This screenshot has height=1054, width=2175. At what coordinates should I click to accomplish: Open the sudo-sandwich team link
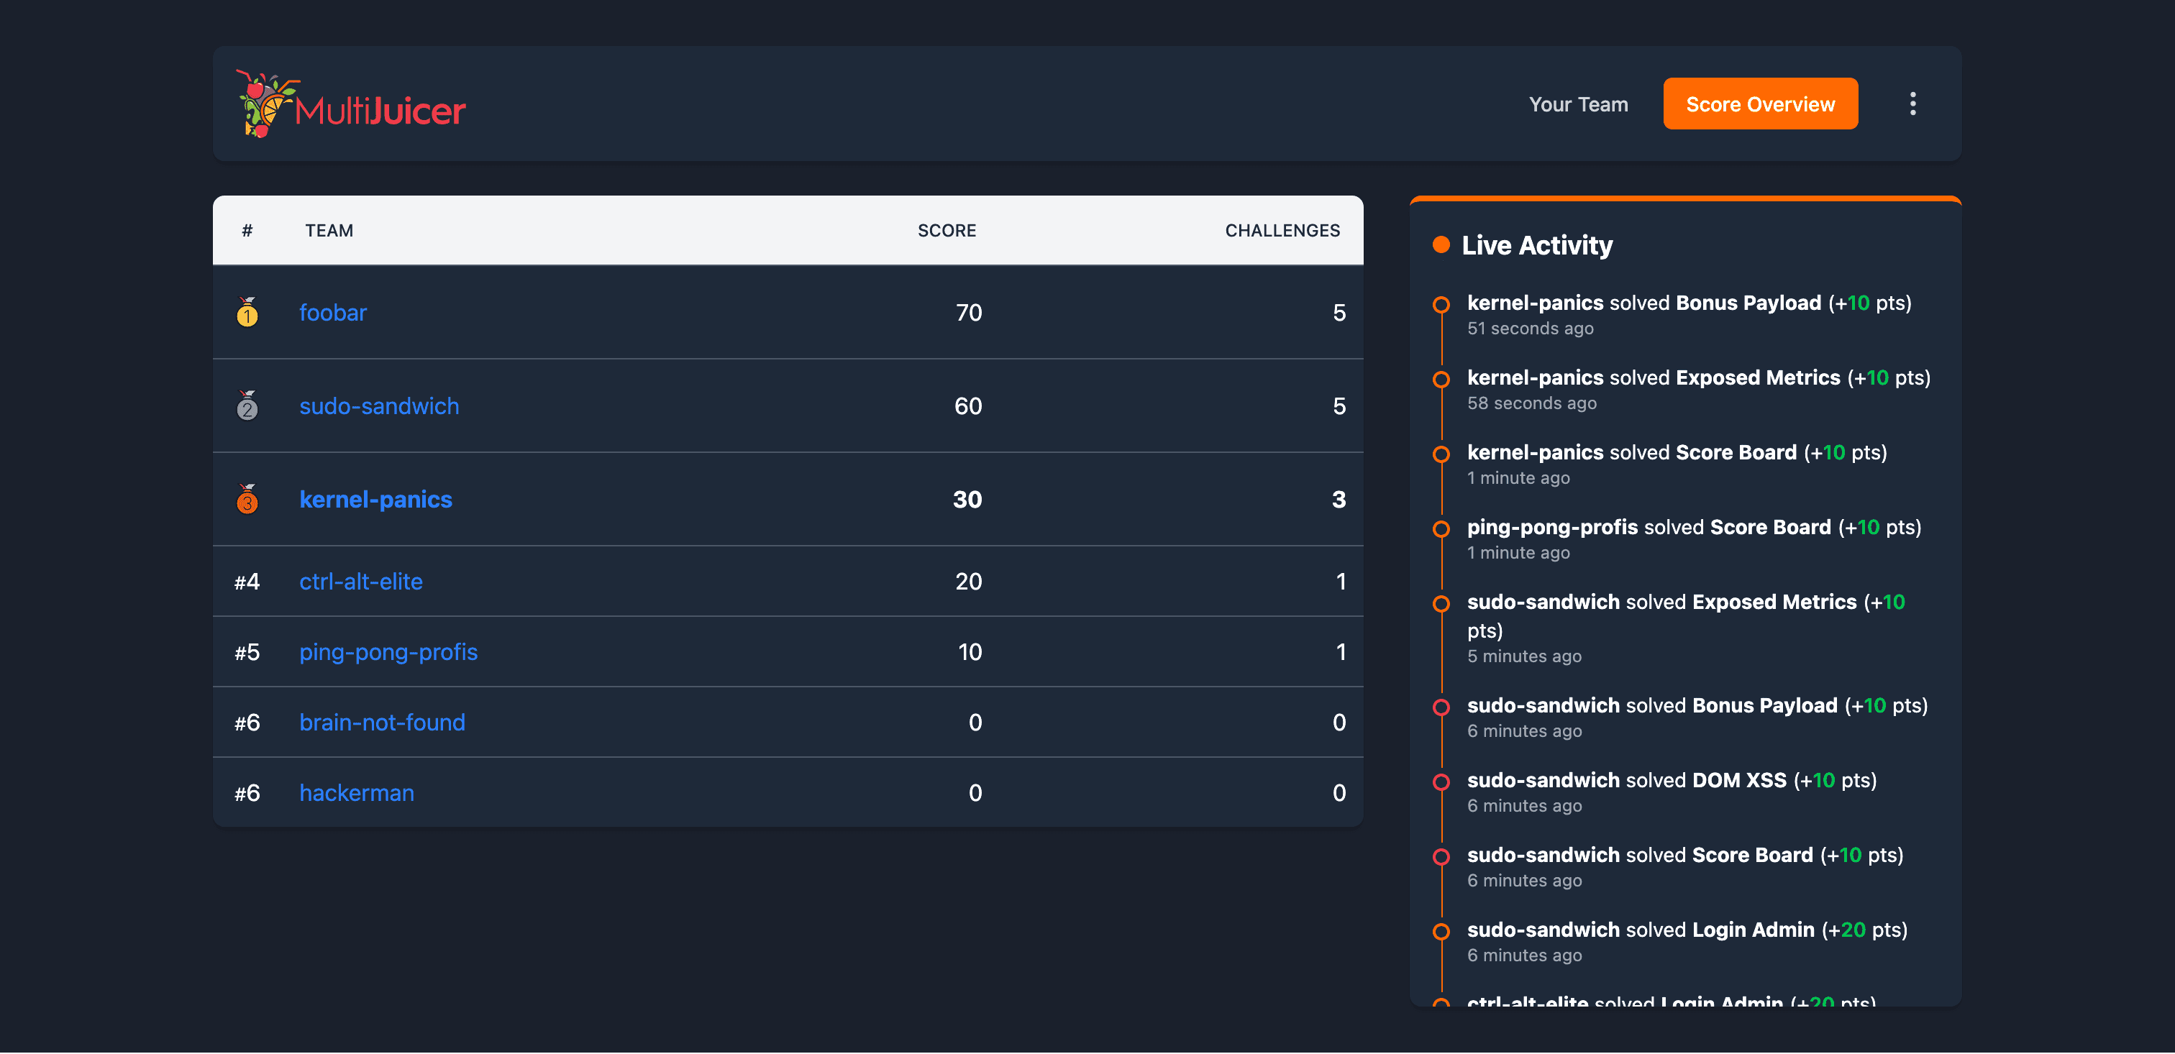379,406
